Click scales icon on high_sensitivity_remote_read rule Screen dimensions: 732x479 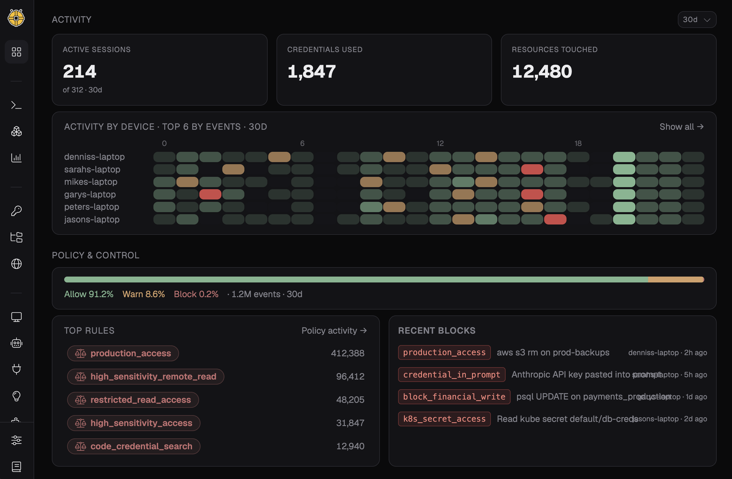(80, 376)
